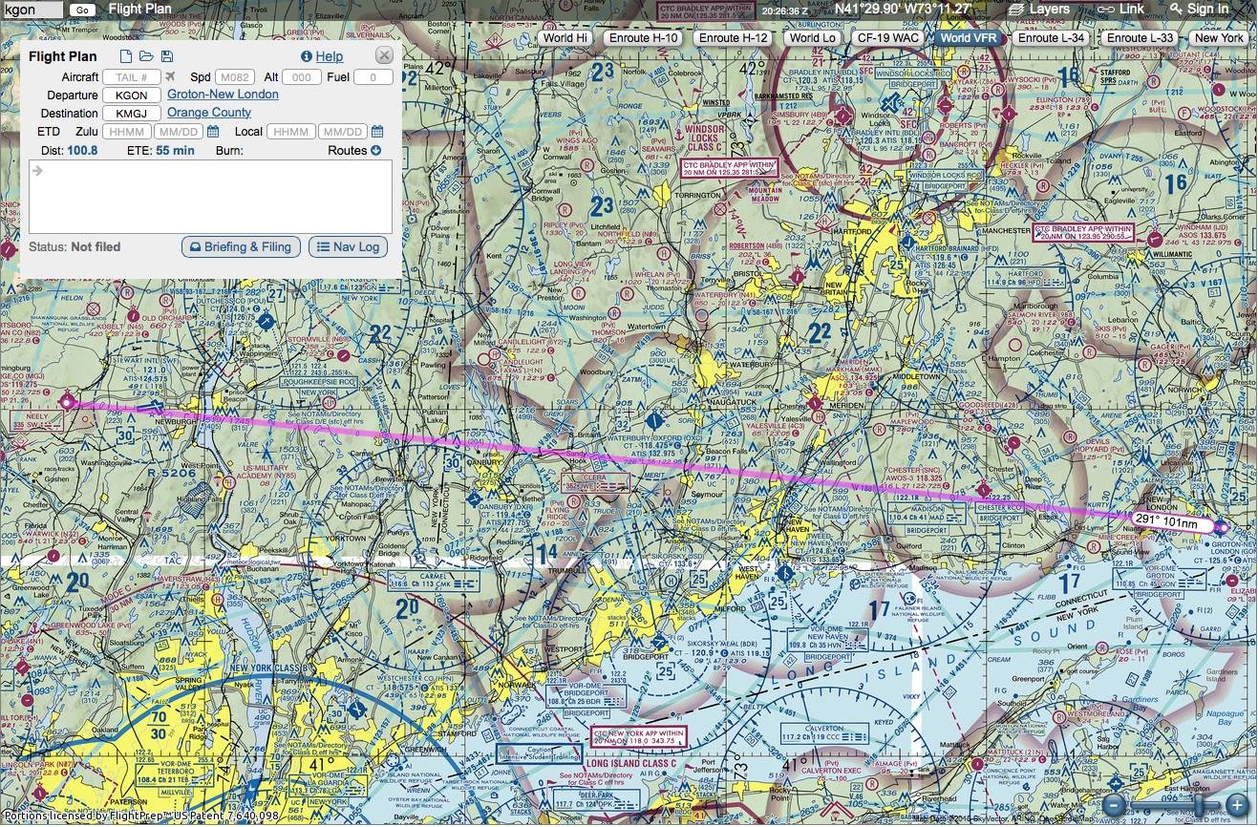Expand the Routes dropdown arrow
Screen dimensions: 1258x827
coord(376,151)
